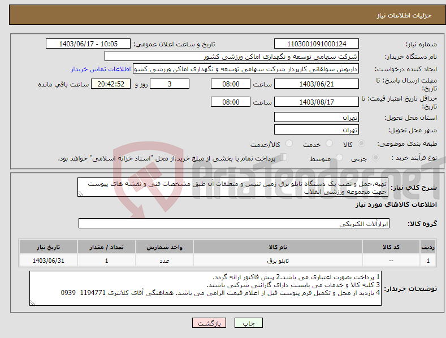Click remaining days field showing 3
This screenshot has height=338, width=446.
(x=170, y=84)
